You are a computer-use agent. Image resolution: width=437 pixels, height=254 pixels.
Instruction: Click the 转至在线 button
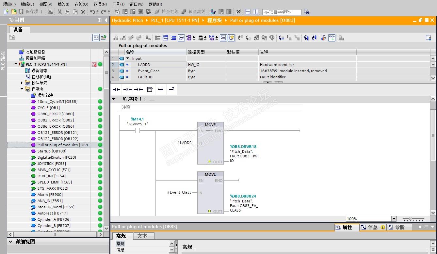click(x=167, y=12)
